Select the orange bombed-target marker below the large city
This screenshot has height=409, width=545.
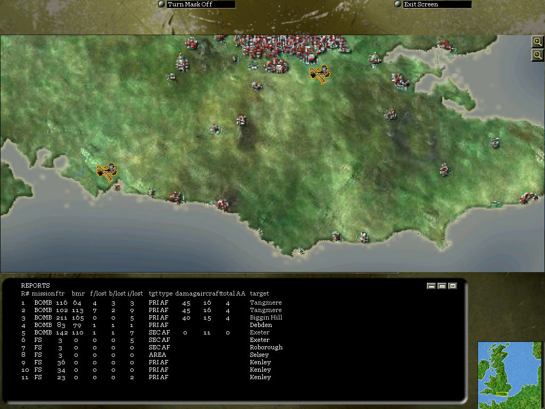point(320,75)
